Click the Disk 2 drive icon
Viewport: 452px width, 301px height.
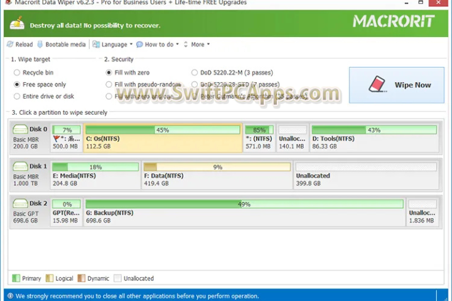click(x=20, y=203)
